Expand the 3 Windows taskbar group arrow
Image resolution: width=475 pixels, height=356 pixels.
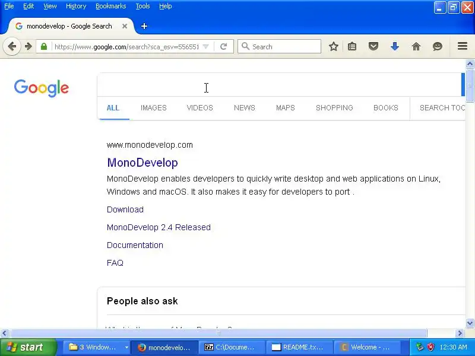tap(126, 347)
